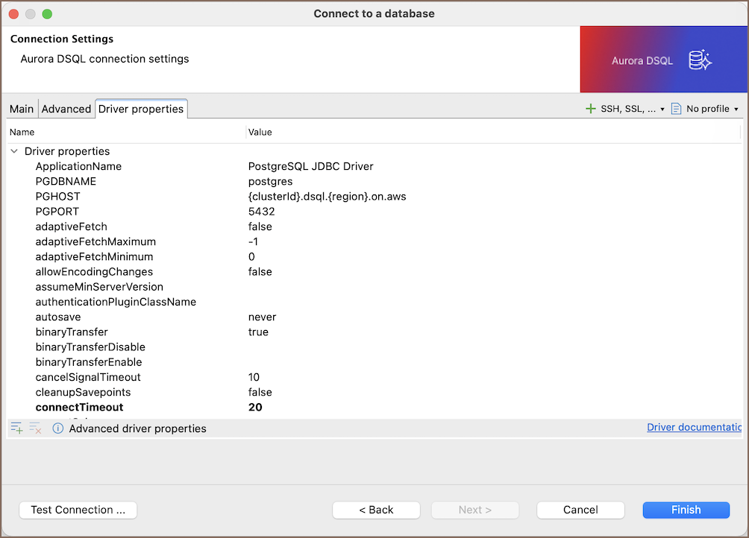
Task: Switch to the Main tab
Action: click(22, 109)
